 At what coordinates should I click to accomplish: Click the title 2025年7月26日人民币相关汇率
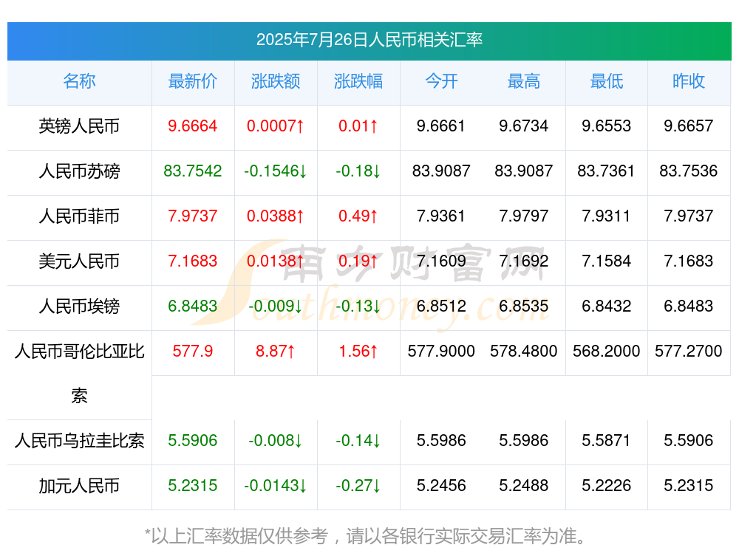tap(369, 40)
